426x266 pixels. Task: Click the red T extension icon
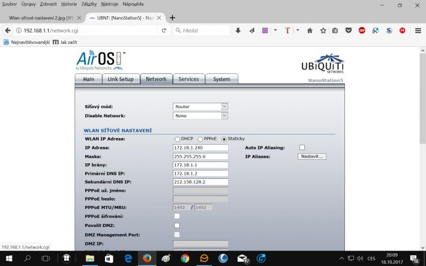pos(287,31)
